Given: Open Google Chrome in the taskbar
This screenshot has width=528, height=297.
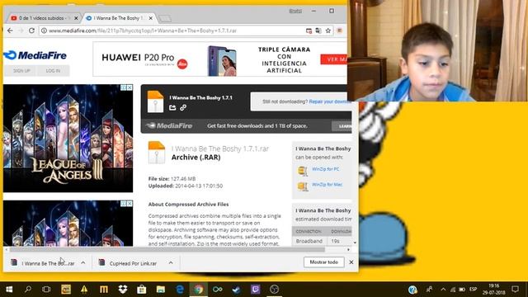Looking at the screenshot, I should pos(198,290).
